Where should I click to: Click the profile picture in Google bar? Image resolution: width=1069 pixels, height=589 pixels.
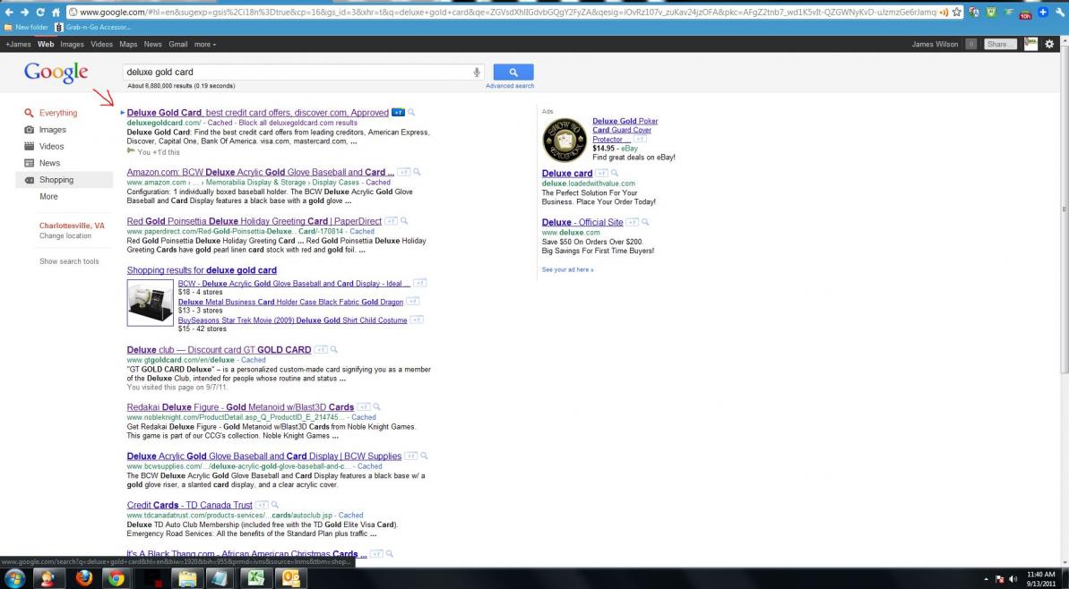[1030, 44]
